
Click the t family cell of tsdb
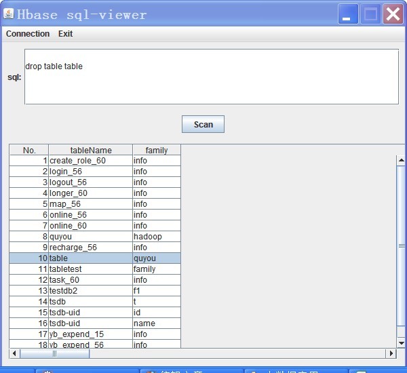(x=157, y=302)
